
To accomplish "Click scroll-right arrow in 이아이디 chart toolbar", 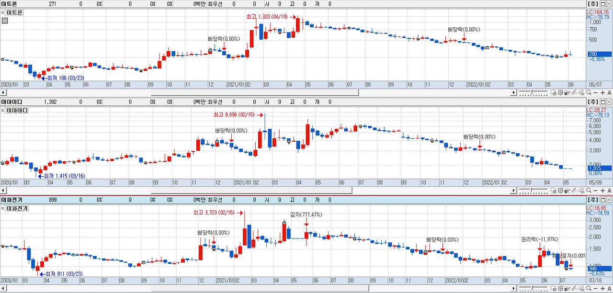I will click(513, 190).
